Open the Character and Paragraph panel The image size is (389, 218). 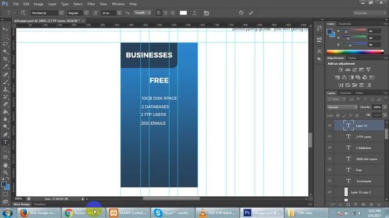[207, 13]
